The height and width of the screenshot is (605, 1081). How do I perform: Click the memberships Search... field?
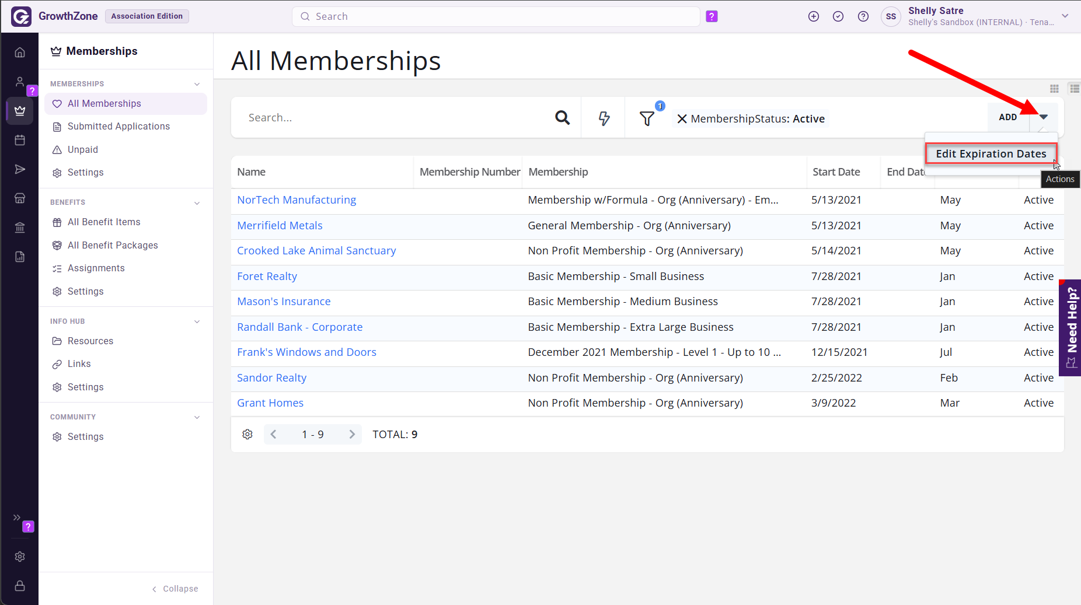pos(397,118)
